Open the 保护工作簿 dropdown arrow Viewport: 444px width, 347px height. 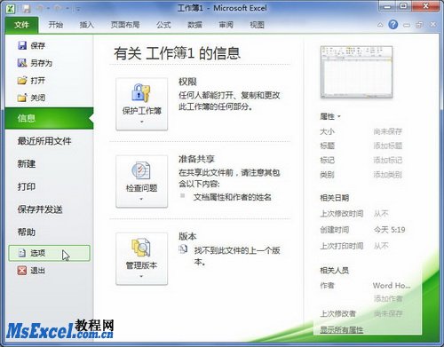(141, 122)
